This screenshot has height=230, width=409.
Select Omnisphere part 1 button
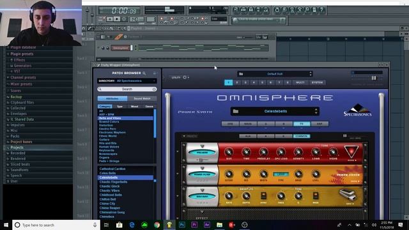(229, 82)
